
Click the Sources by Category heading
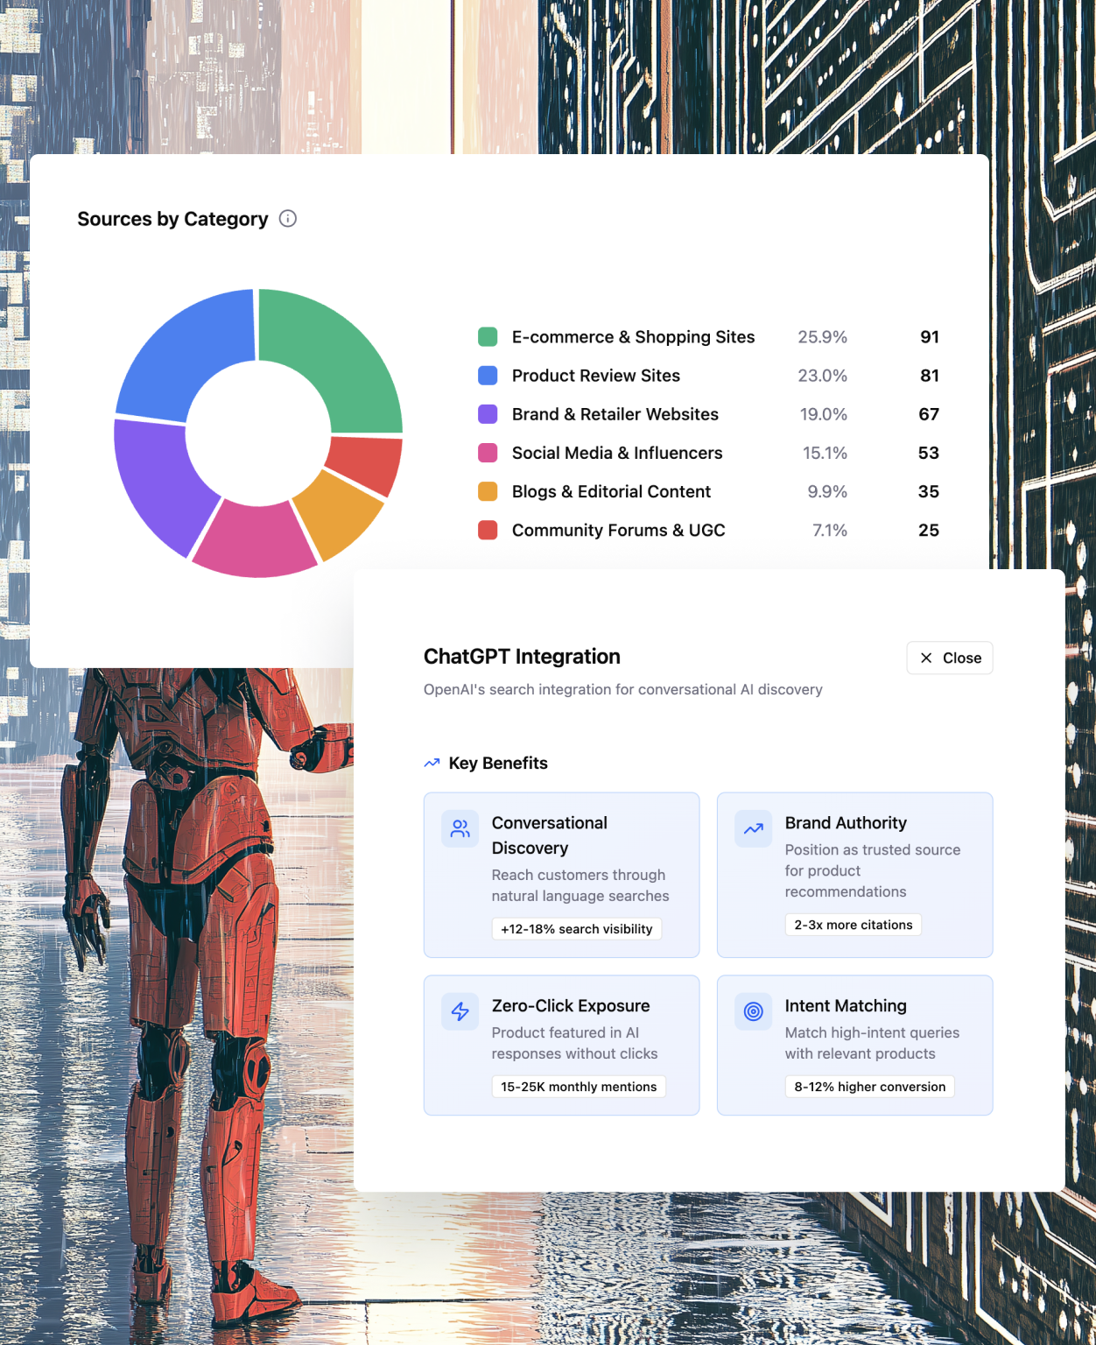172,219
